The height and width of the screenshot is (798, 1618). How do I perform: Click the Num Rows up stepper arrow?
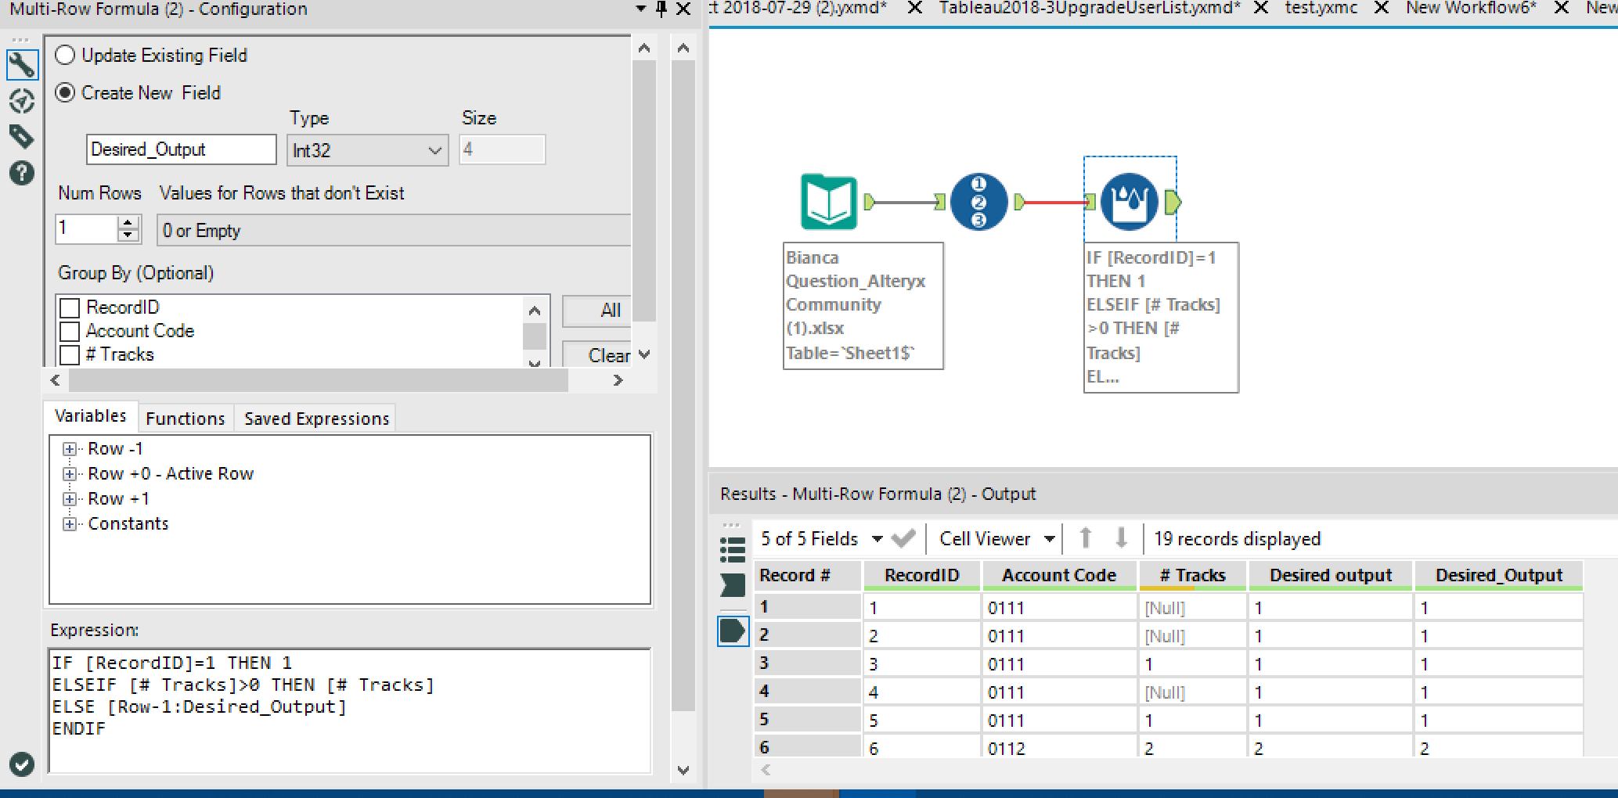coord(128,222)
